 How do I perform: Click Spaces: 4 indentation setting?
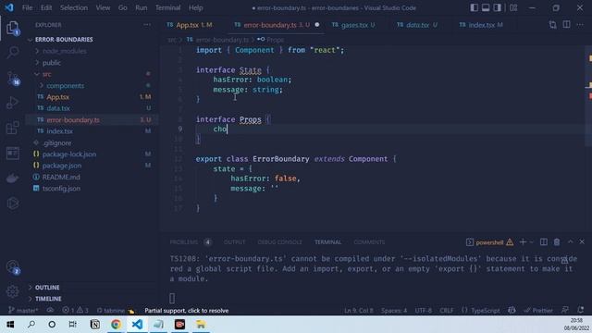coord(394,311)
